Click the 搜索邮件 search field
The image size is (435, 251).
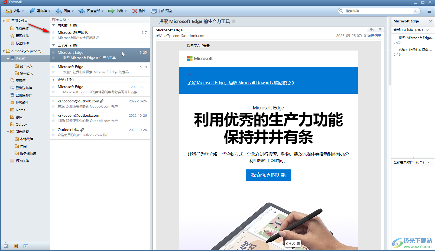pos(378,11)
